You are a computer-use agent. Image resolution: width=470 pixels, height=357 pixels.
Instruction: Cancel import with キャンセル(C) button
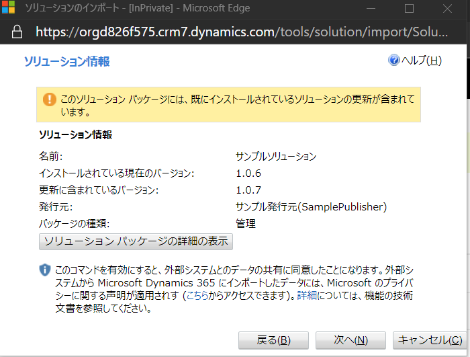[430, 340]
